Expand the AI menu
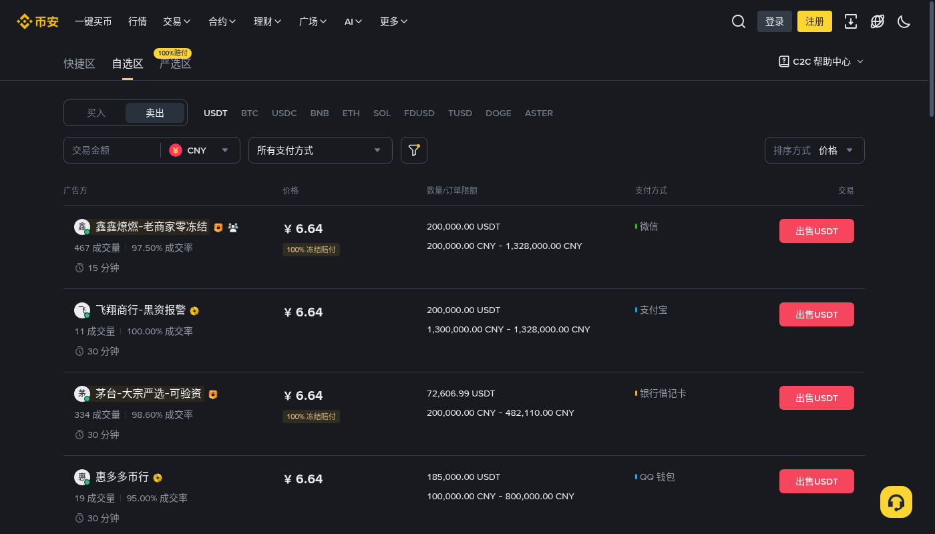Image resolution: width=935 pixels, height=534 pixels. click(x=353, y=21)
